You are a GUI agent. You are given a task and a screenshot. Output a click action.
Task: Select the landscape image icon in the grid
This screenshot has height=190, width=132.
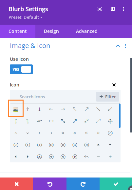[x=16, y=109]
